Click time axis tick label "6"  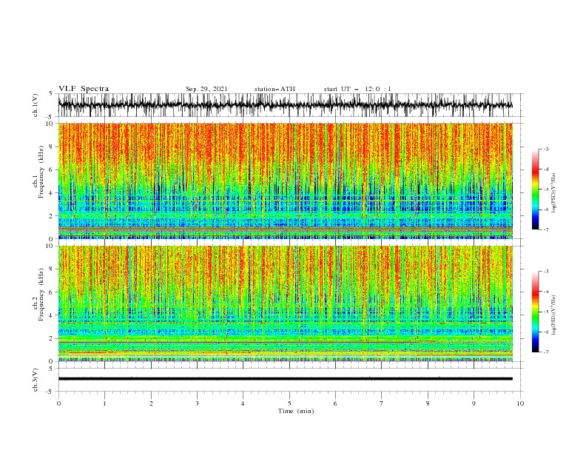click(335, 403)
